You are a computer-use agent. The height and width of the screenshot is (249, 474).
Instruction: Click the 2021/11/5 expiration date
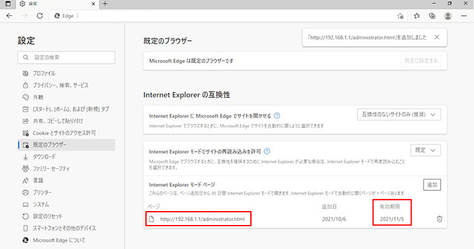(392, 219)
